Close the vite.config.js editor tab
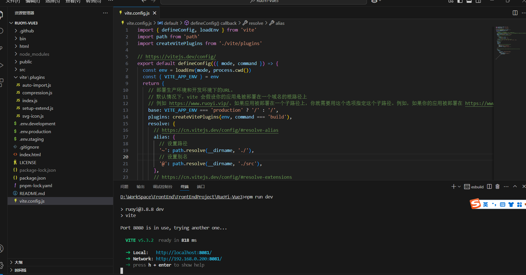 (155, 13)
